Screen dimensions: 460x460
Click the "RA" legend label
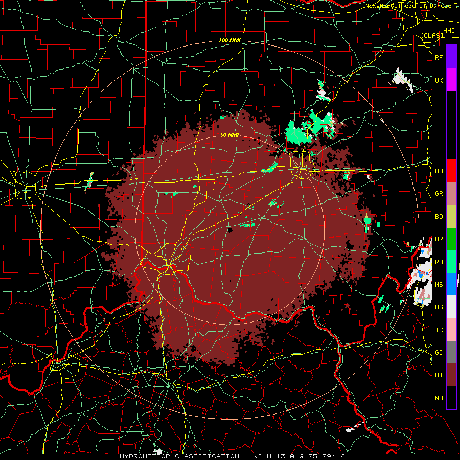coord(439,262)
